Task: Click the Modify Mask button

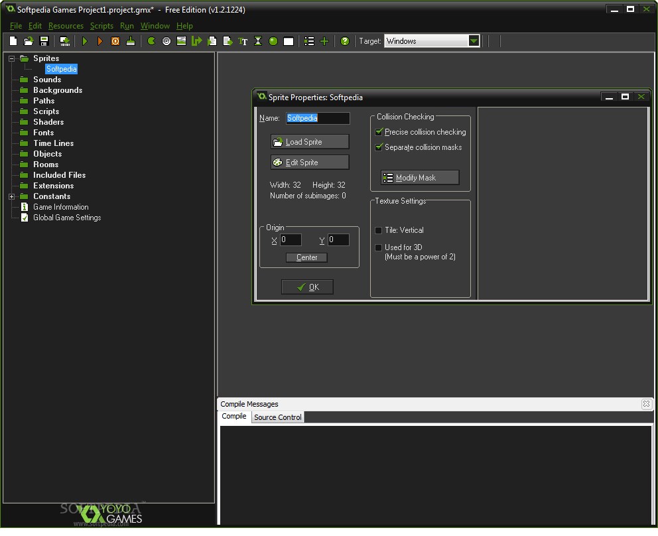Action: coord(420,178)
